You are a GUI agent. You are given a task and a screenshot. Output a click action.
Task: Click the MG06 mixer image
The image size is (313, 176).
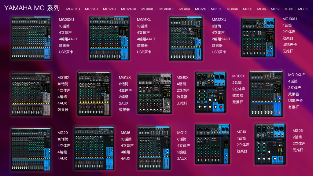[270, 144]
